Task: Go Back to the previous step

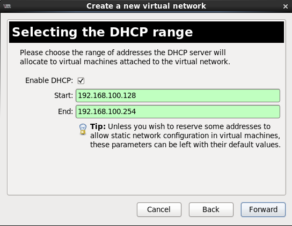Action: pos(211,209)
